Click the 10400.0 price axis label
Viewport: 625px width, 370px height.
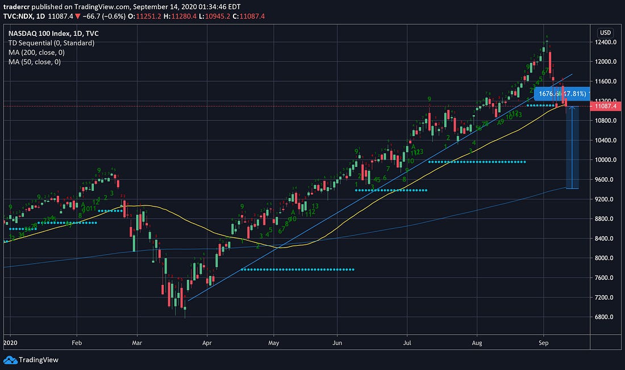pyautogui.click(x=606, y=140)
